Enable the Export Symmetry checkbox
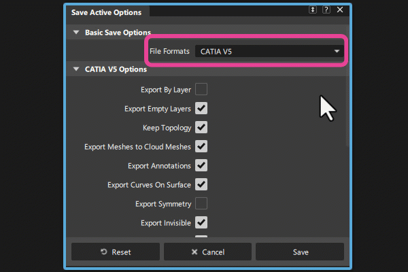Screen dimensions: 408x272 (x=201, y=203)
